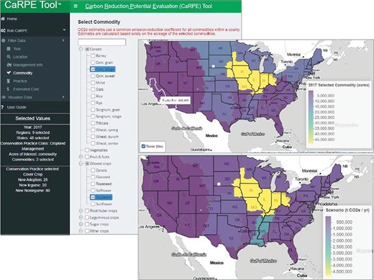Expand the Visualize Data submenu chevron
Screen dimensions: 374x280
[63, 97]
